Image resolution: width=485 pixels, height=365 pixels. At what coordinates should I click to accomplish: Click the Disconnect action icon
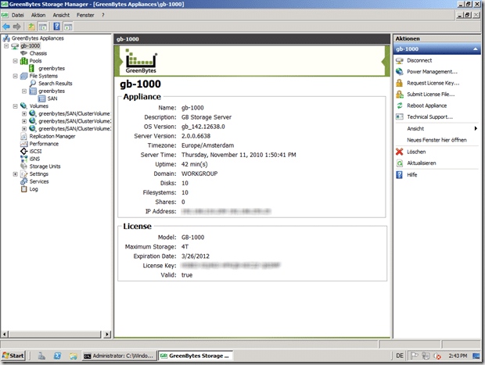point(399,61)
